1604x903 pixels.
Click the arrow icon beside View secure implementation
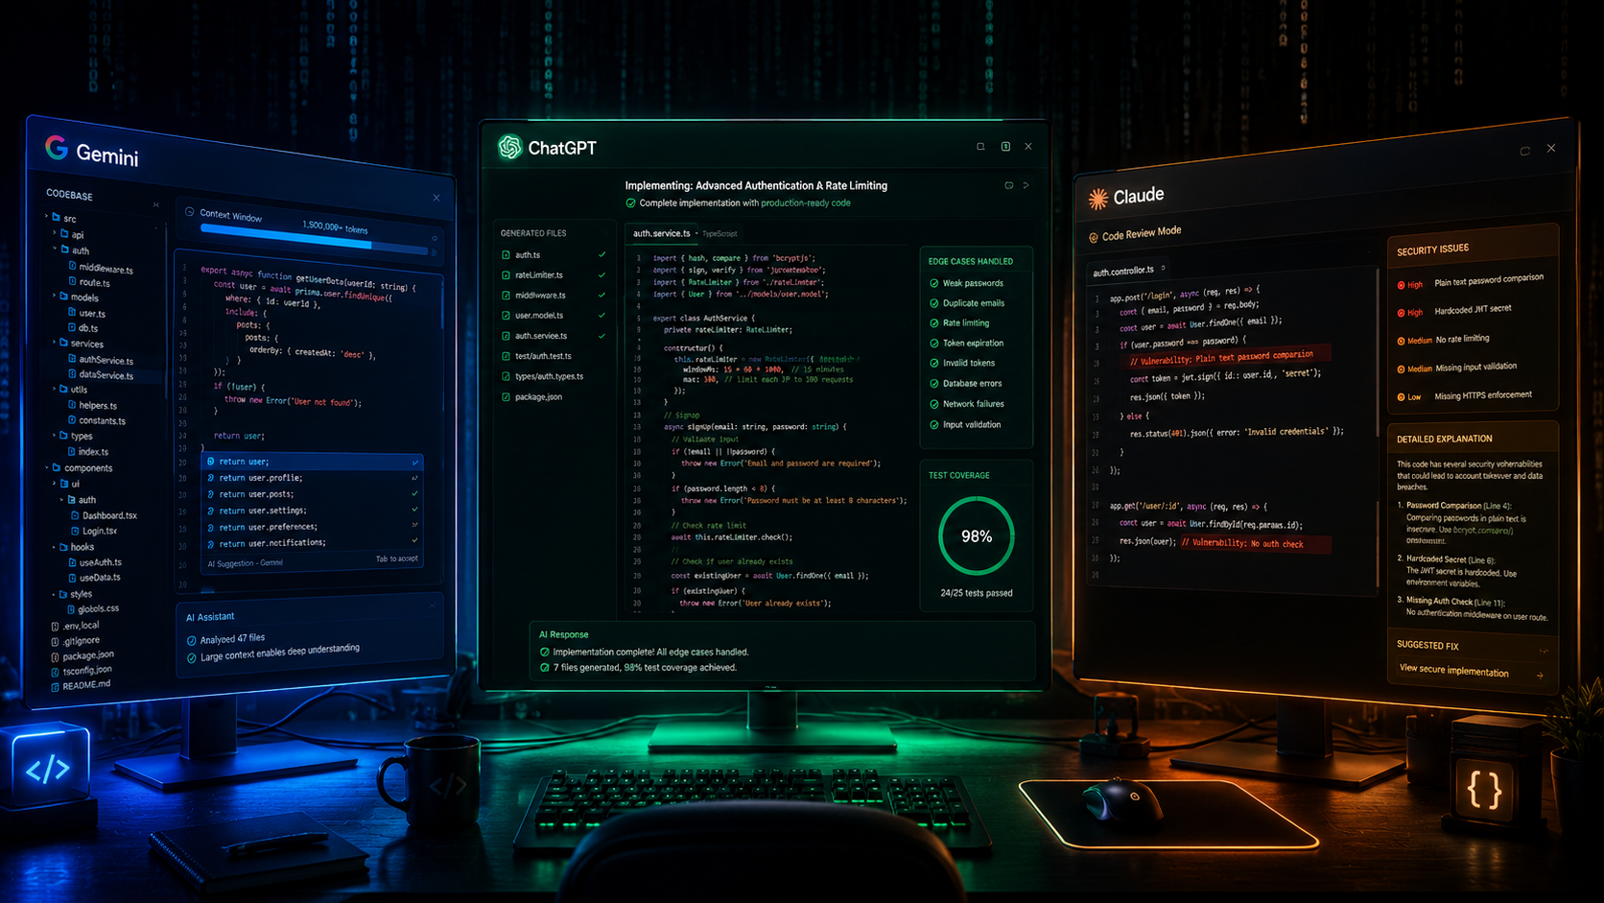tap(1540, 676)
